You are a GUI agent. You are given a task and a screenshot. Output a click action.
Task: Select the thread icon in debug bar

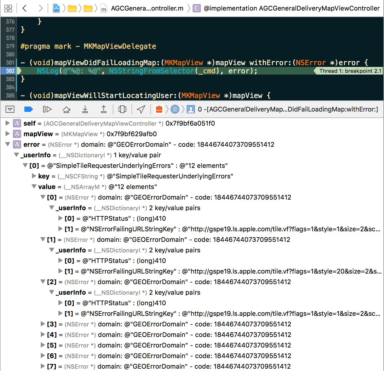pyautogui.click(x=175, y=109)
